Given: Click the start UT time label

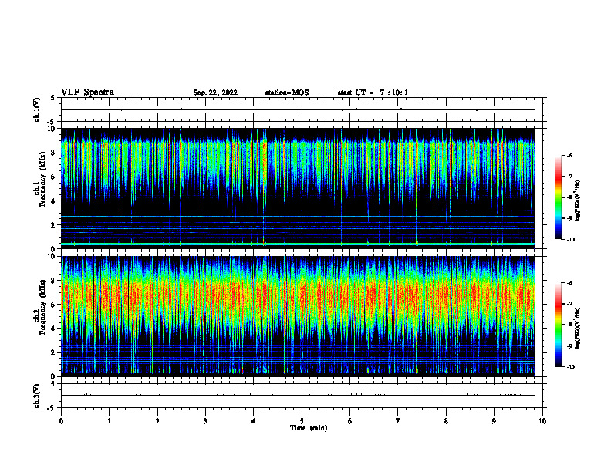Looking at the screenshot, I should [x=373, y=93].
